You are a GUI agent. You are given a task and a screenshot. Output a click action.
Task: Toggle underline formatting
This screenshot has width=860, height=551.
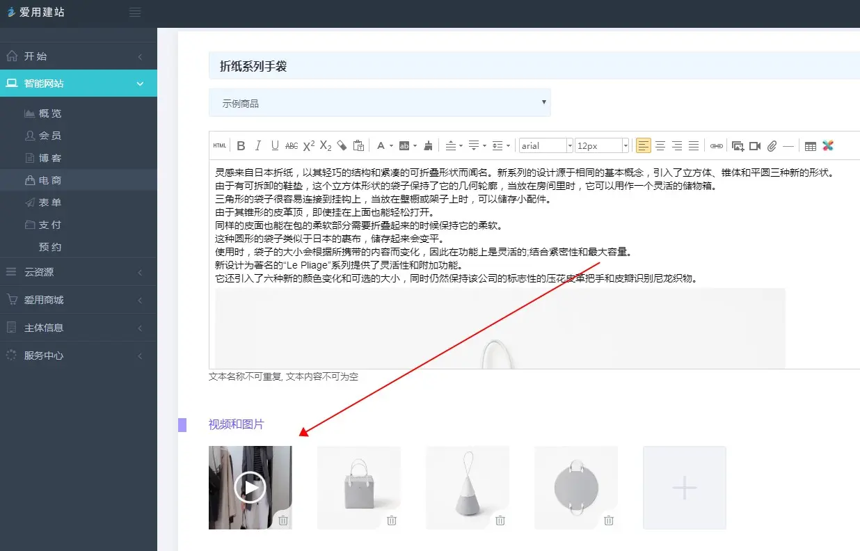point(275,146)
